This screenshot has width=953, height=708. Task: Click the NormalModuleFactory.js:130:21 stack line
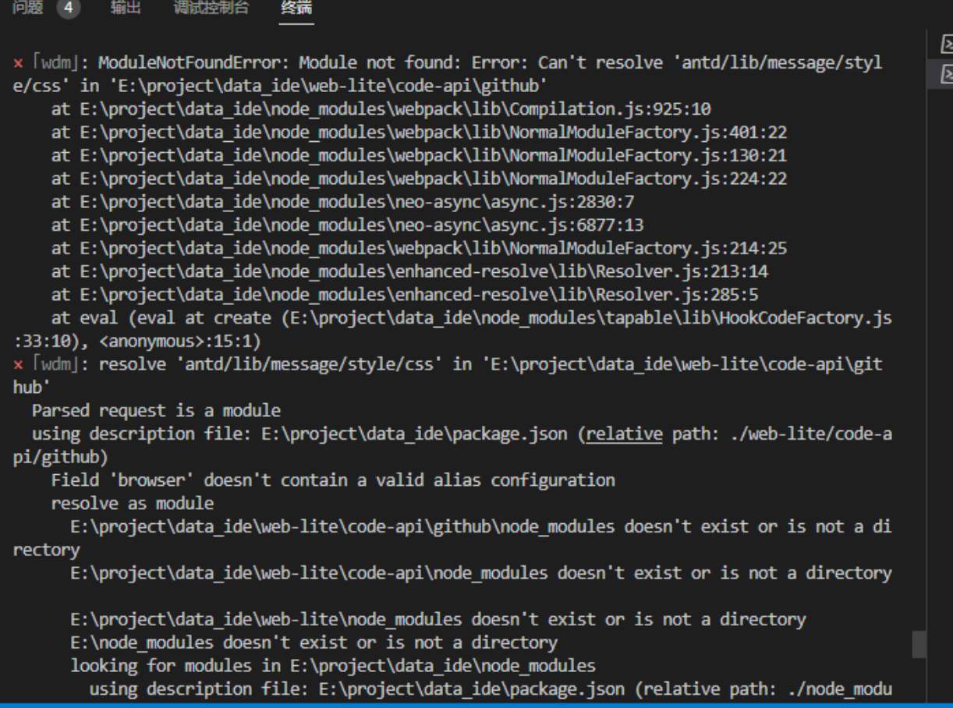tap(419, 156)
